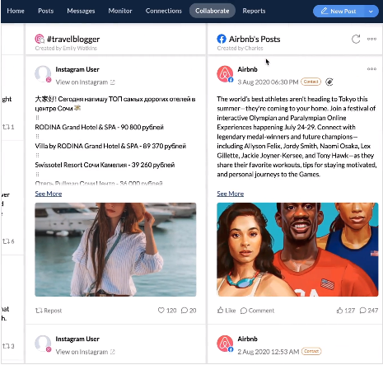Open options for the 3 Aug Airbnb post
383x365 pixels.
coord(371,69)
